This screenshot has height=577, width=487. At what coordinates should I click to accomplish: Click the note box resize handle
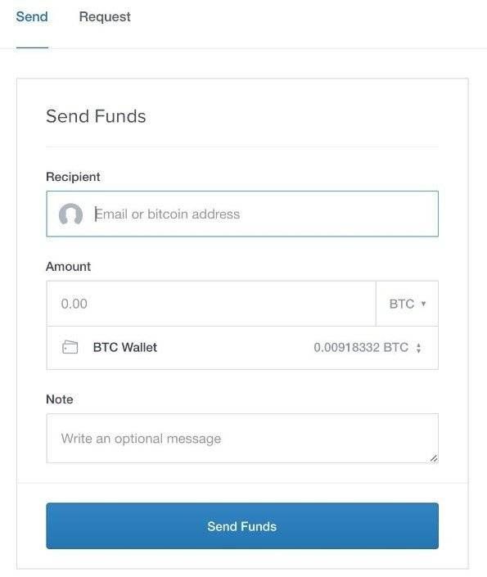pos(434,458)
